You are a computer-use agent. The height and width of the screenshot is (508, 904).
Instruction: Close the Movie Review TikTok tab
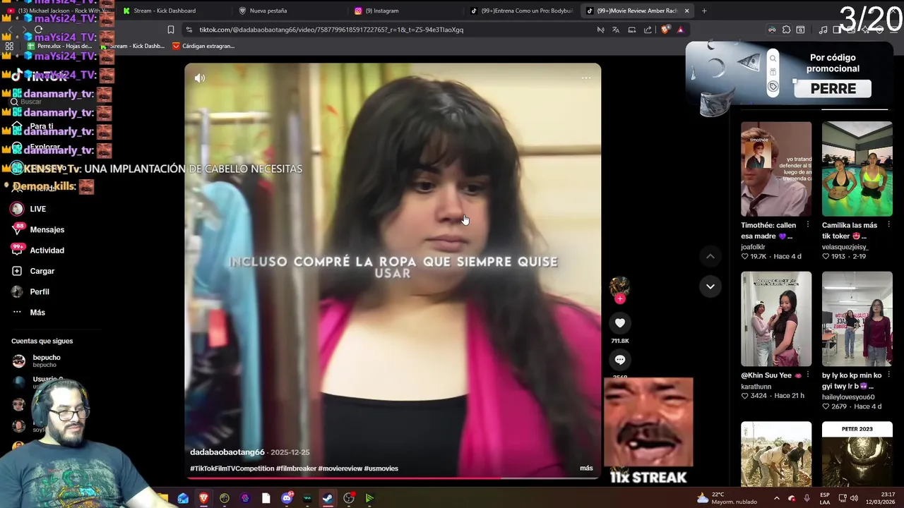click(686, 11)
